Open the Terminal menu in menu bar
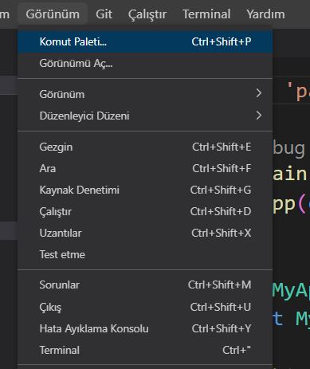Screen dimensions: 310x369 click(206, 14)
